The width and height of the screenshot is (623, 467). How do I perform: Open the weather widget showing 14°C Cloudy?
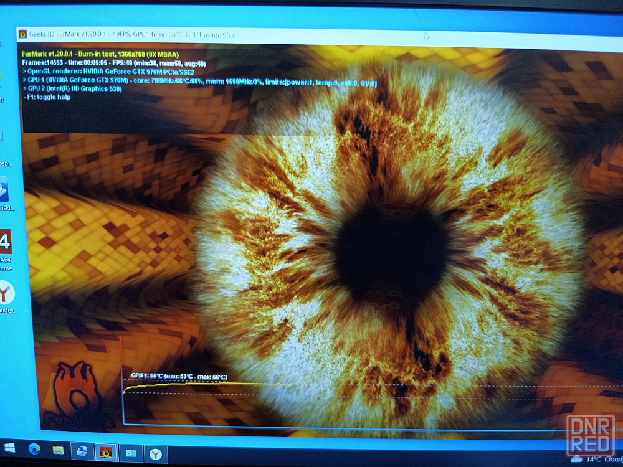click(596, 459)
